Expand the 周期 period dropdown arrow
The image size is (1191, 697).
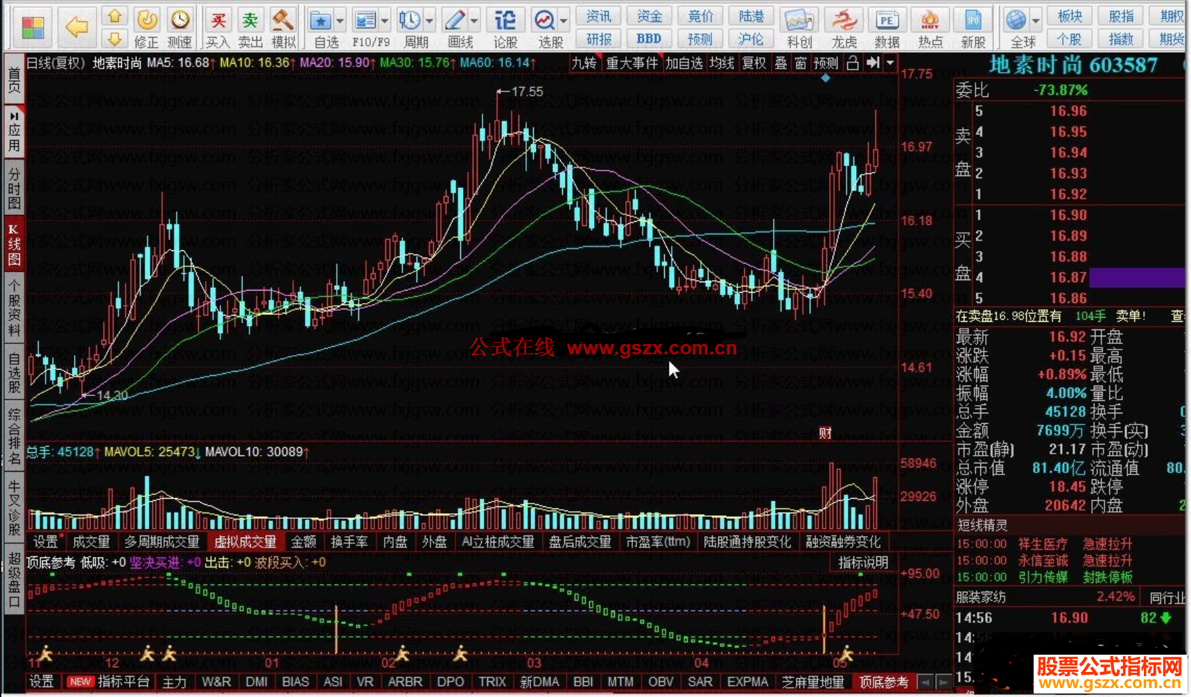coord(429,20)
